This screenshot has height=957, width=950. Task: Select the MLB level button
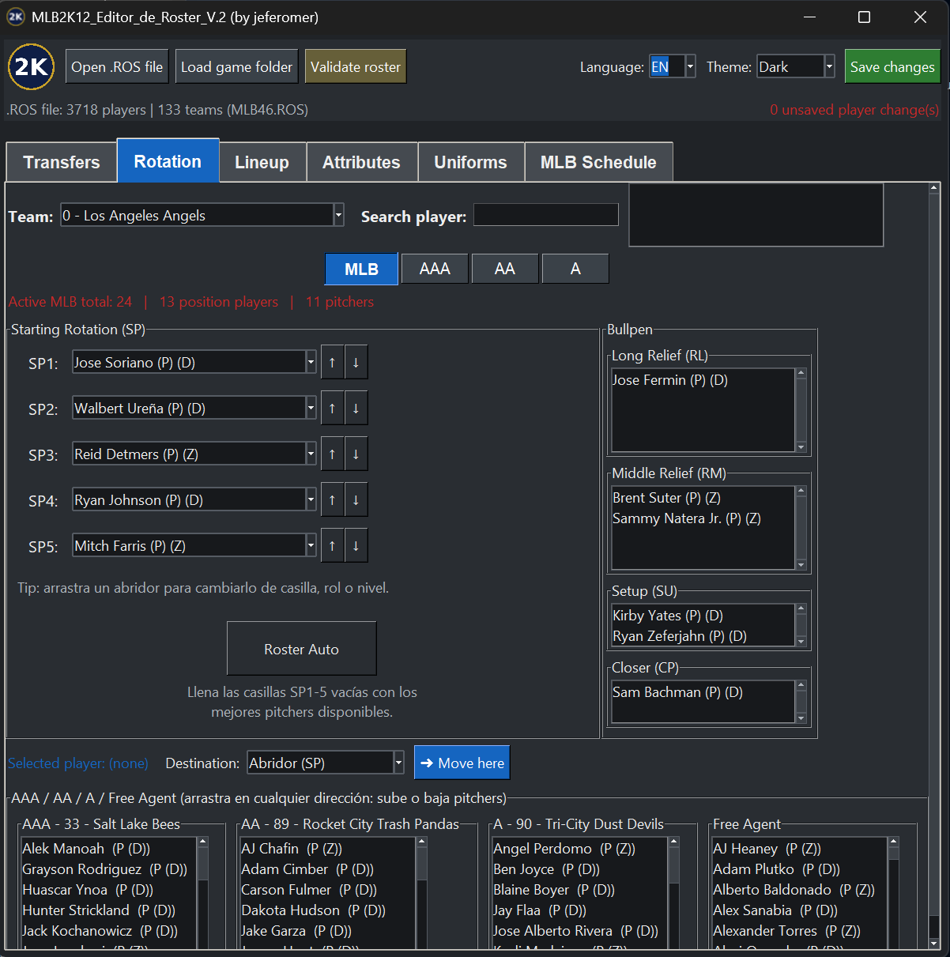[361, 269]
